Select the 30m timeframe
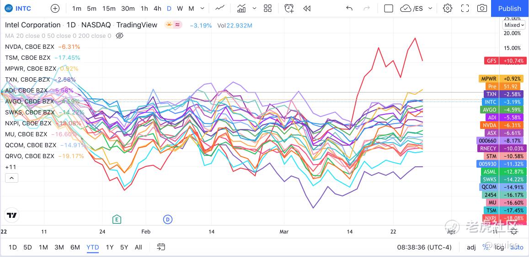This screenshot has height=257, width=529. 128,8
